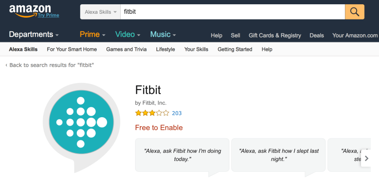Image resolution: width=379 pixels, height=185 pixels.
Task: Open the Deals link
Action: [316, 36]
